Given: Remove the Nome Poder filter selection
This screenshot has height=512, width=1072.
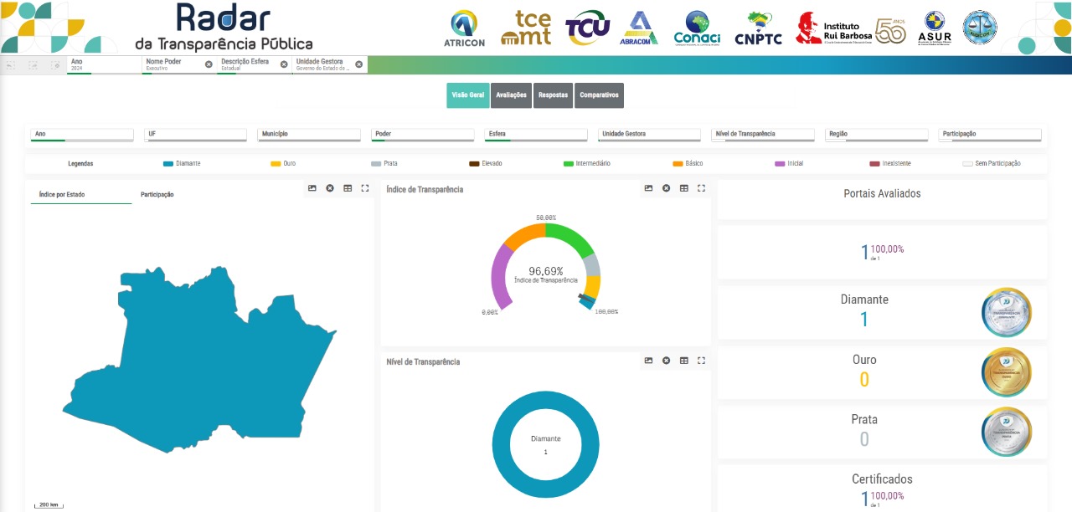Looking at the screenshot, I should pos(209,64).
